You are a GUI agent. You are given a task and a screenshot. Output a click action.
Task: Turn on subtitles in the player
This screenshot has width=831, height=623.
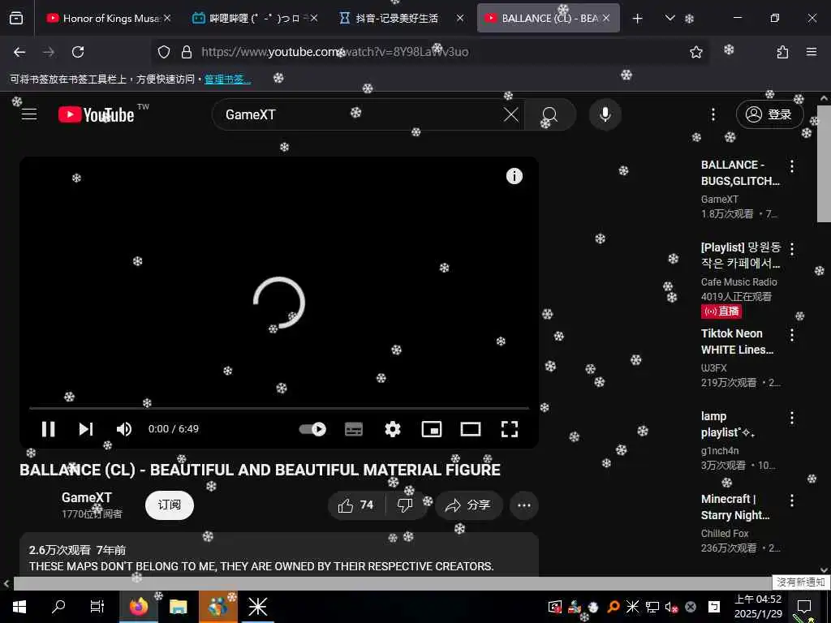pyautogui.click(x=354, y=428)
